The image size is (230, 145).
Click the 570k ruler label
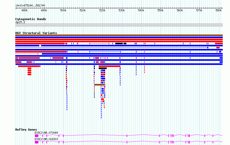click(x=199, y=11)
